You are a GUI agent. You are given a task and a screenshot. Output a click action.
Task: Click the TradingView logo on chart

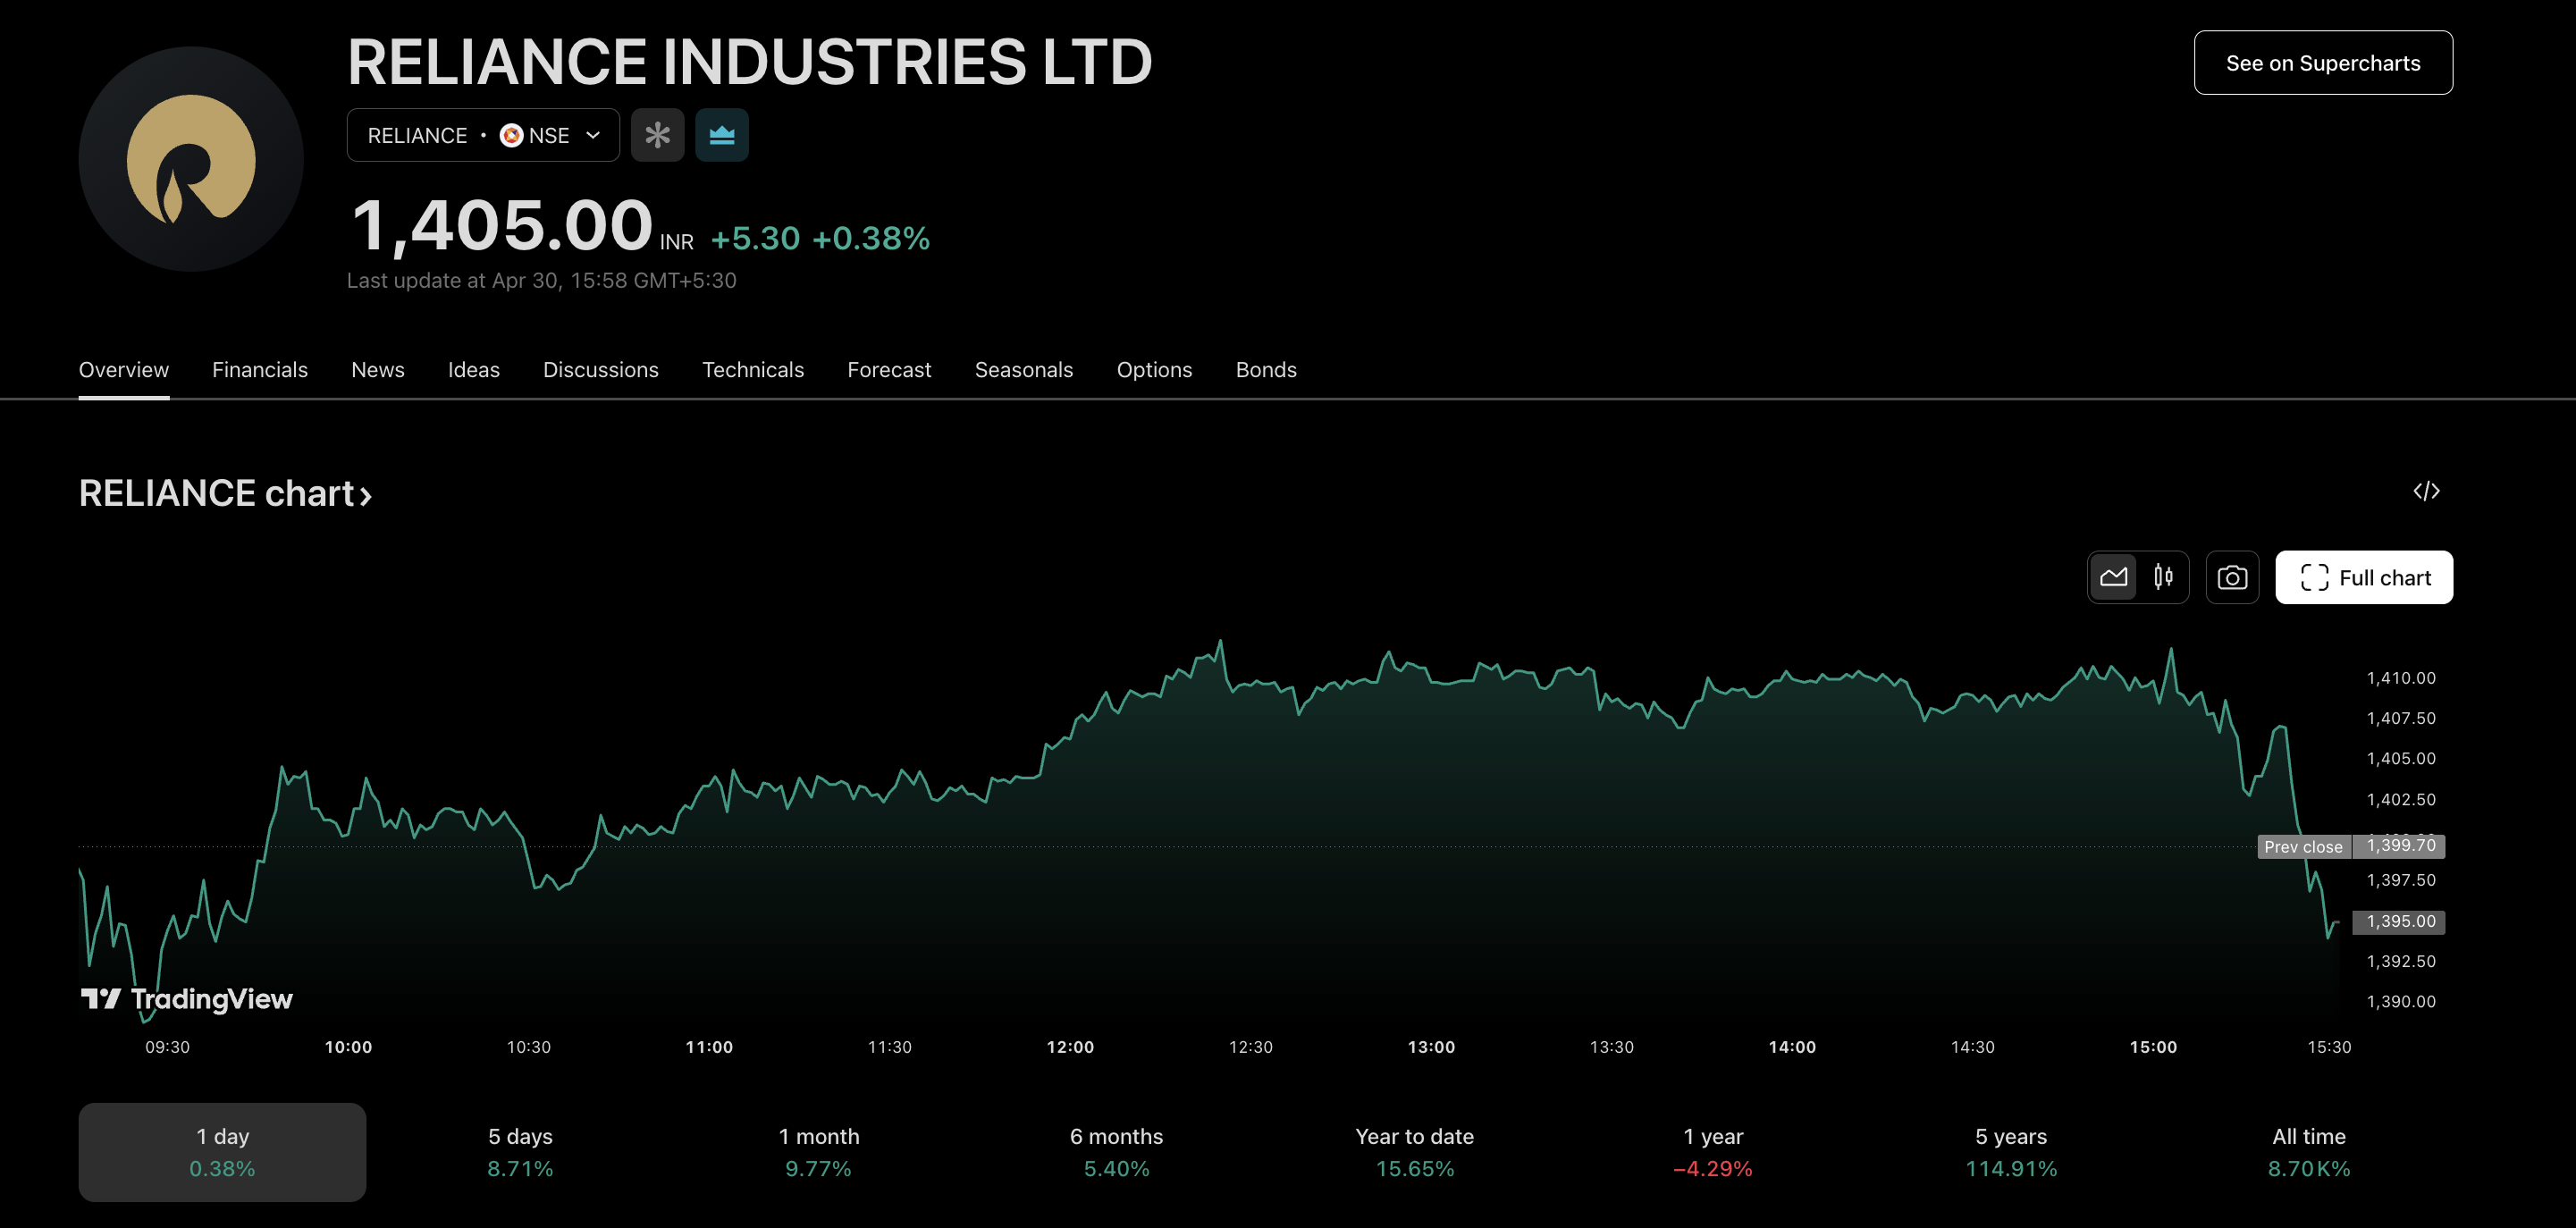click(187, 999)
